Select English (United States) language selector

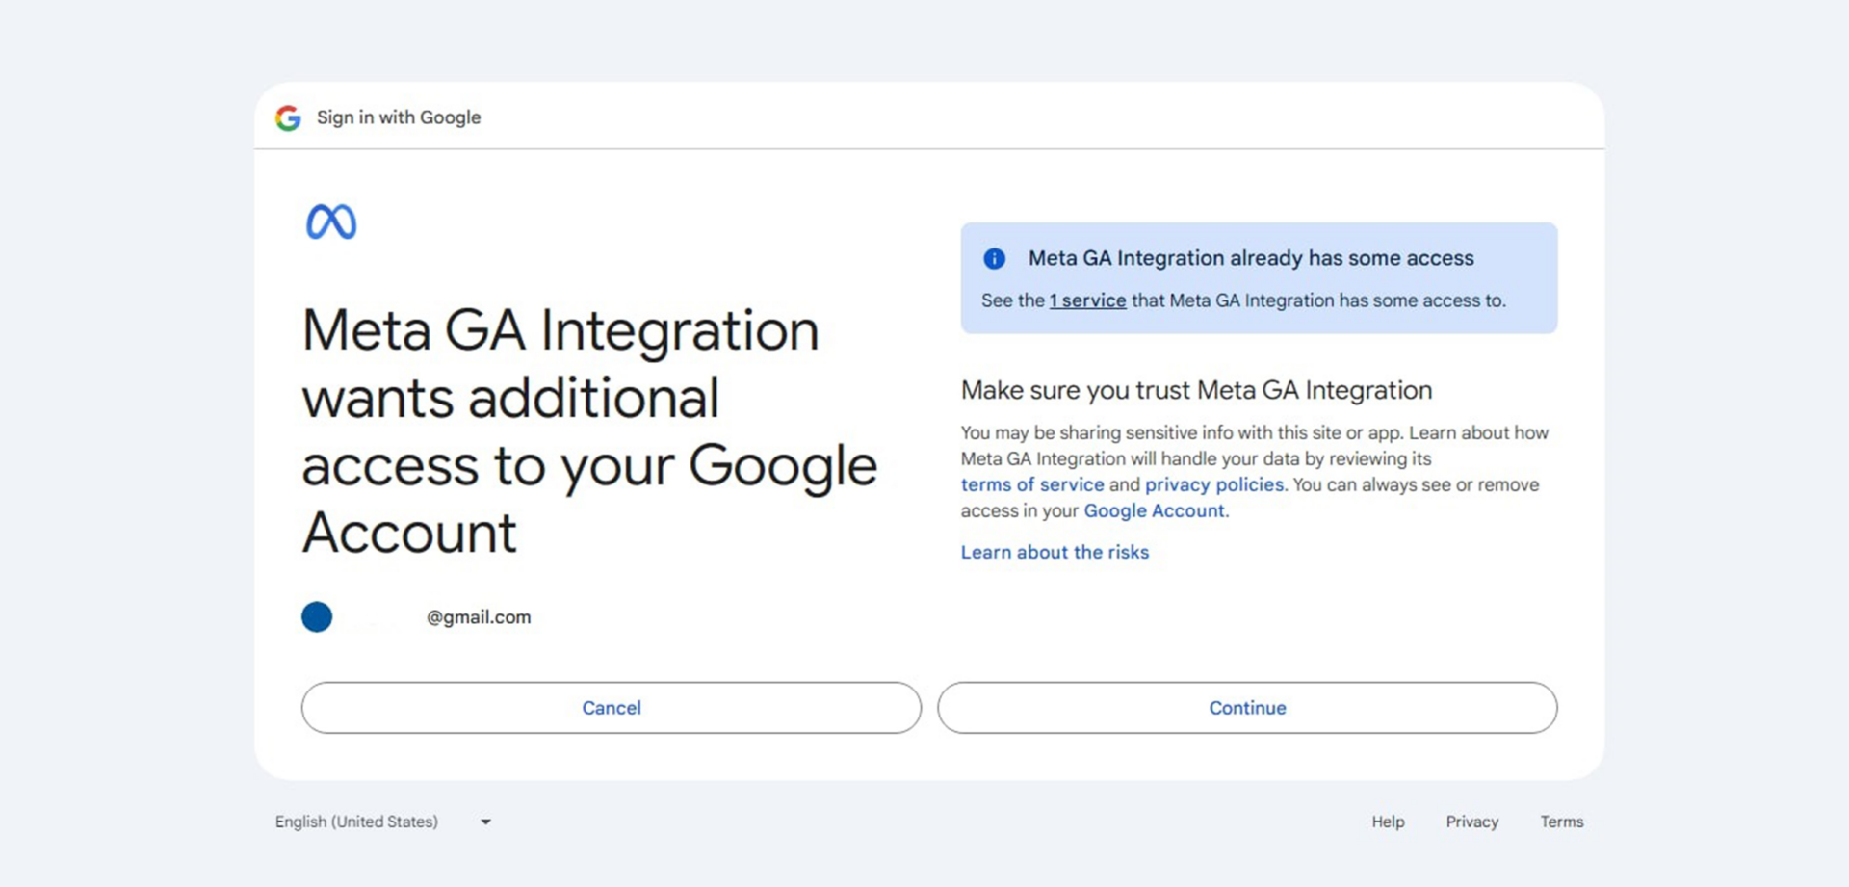point(383,822)
